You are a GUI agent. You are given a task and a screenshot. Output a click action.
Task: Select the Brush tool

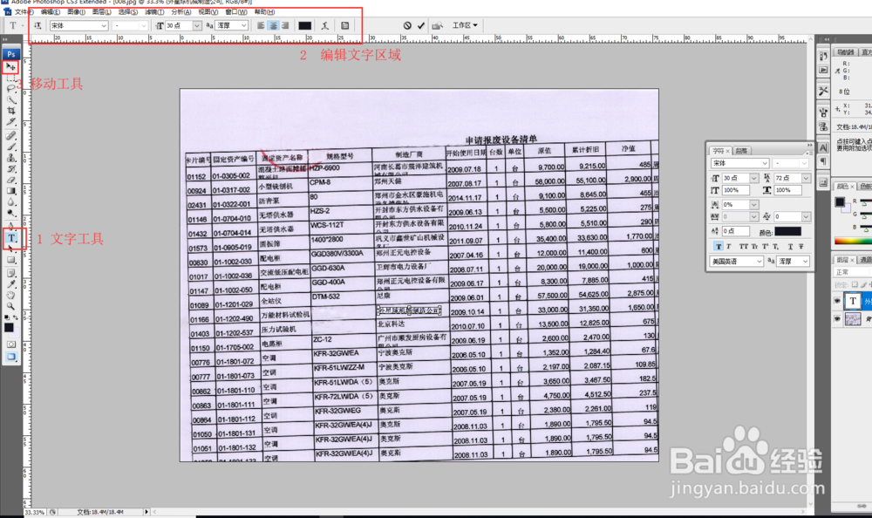point(10,147)
